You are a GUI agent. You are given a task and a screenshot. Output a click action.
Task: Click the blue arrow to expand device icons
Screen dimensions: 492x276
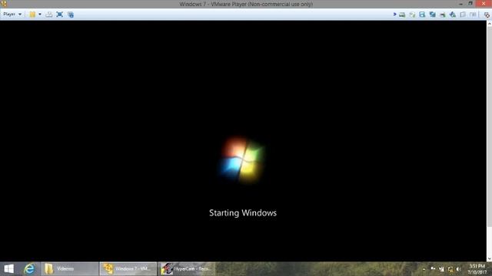(x=394, y=15)
